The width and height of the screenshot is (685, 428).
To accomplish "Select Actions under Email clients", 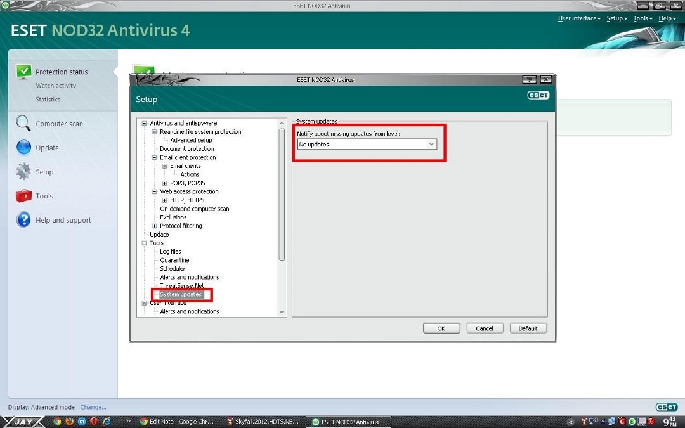I will point(190,174).
